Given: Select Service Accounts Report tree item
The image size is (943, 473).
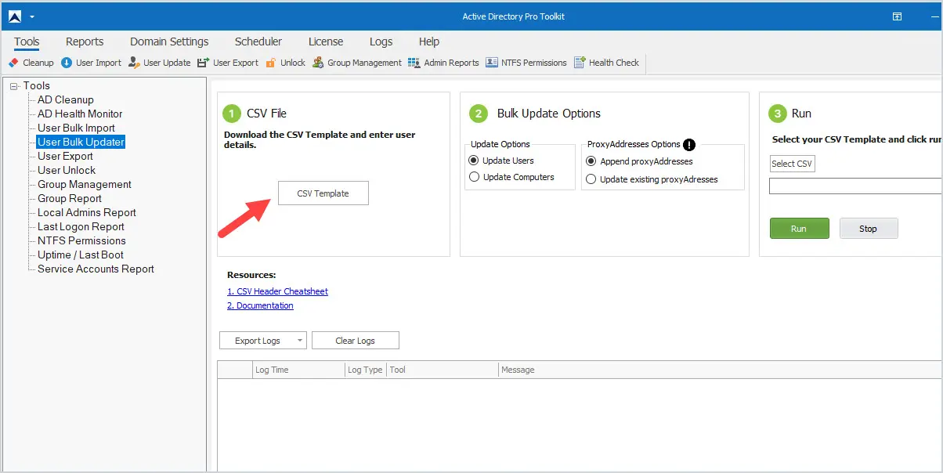Looking at the screenshot, I should tap(96, 269).
